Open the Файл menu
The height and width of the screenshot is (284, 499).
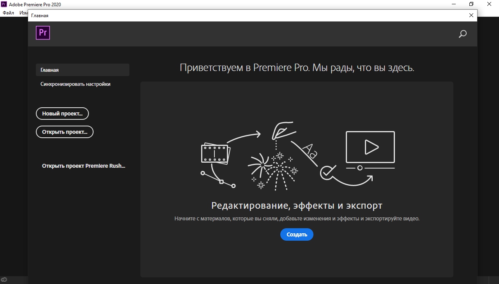tap(8, 13)
